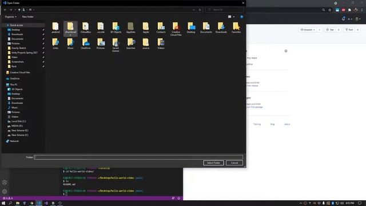Refresh the Open Folder address bar
This screenshot has height=206, width=366.
[x=200, y=10]
